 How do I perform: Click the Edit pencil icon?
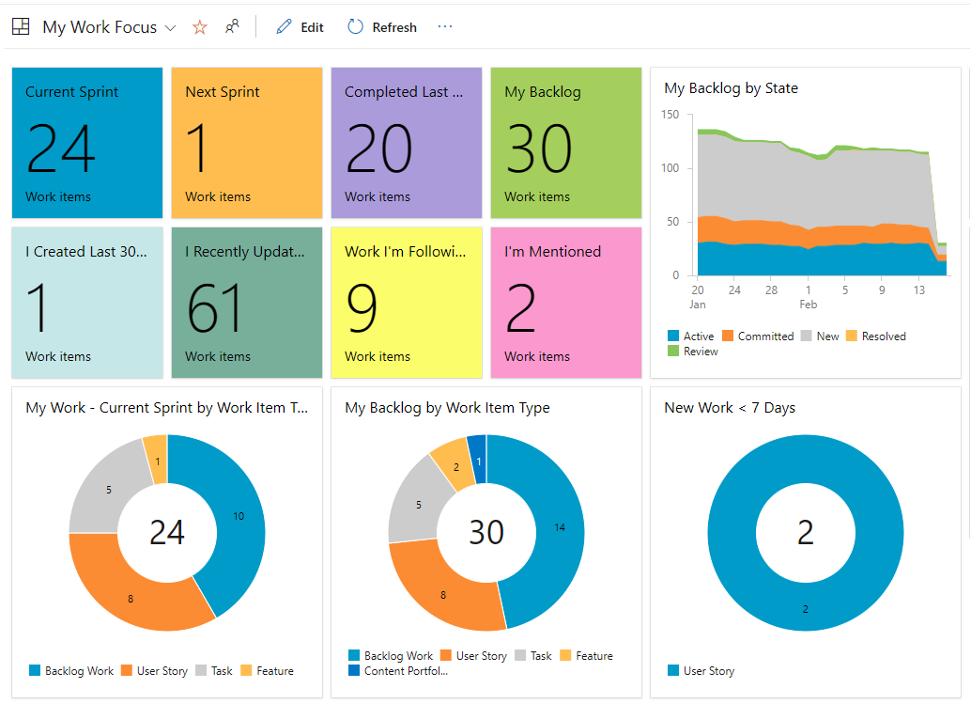point(284,26)
